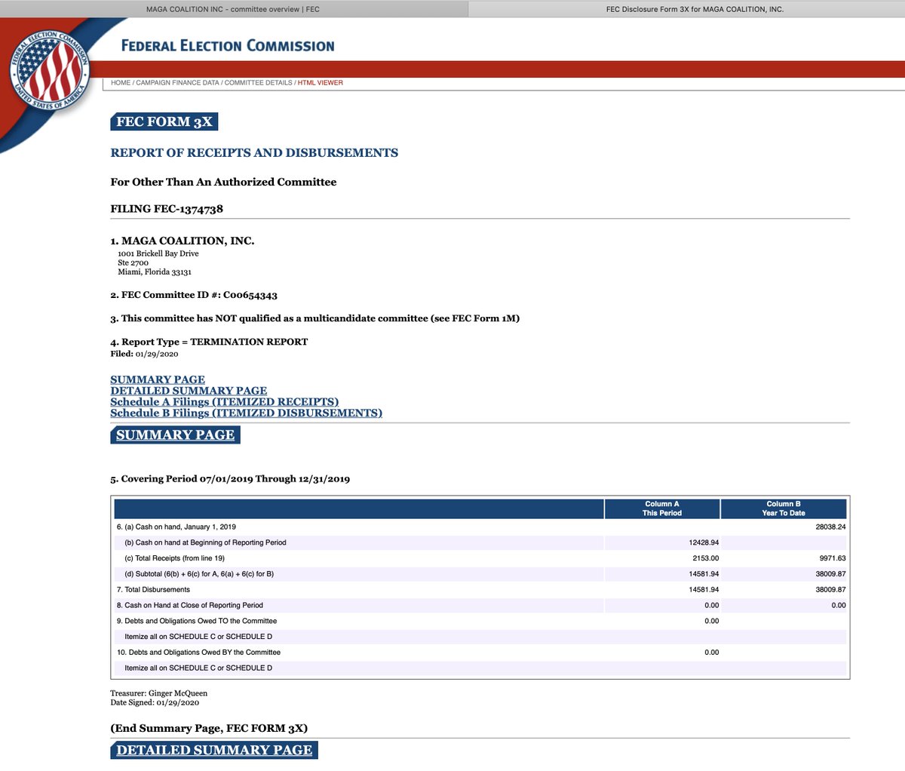The width and height of the screenshot is (905, 771).
Task: Select the 2153.00 total receipts value
Action: (x=706, y=558)
